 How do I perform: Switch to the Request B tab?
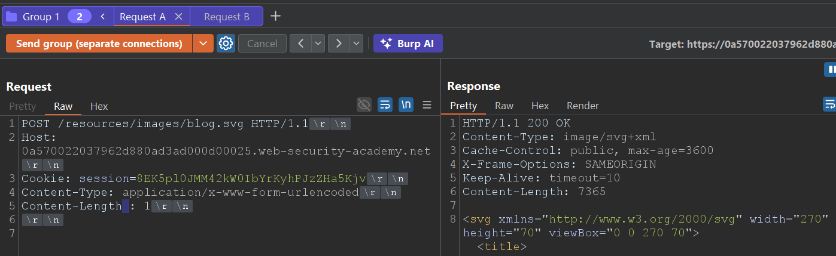click(x=226, y=17)
